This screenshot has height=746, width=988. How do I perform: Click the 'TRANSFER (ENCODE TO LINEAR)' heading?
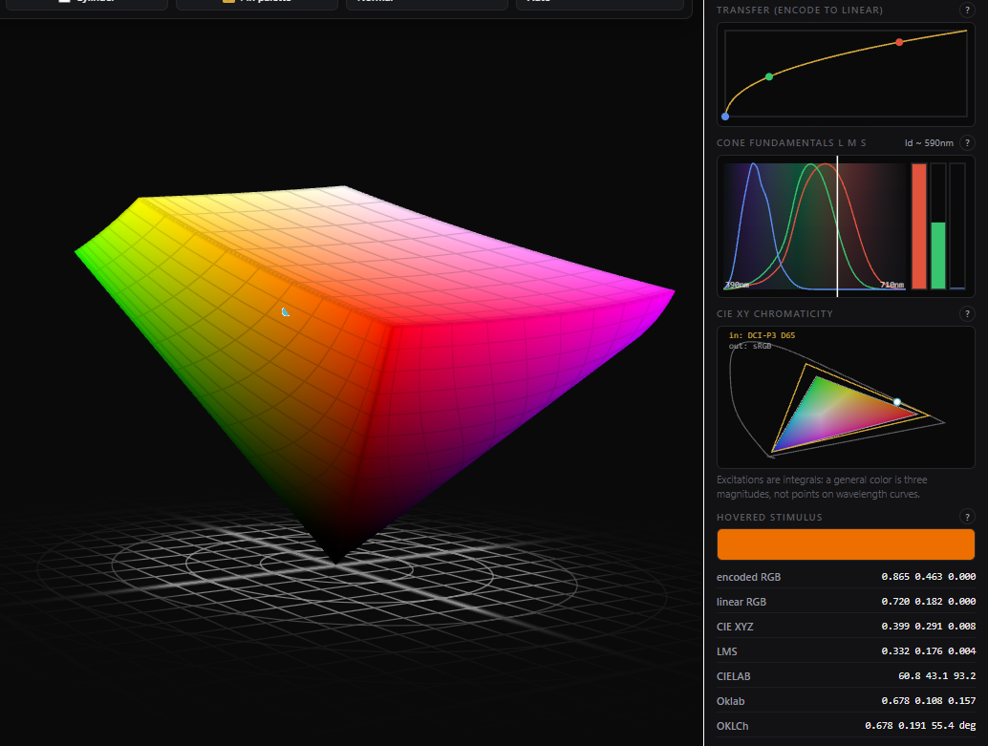point(800,11)
